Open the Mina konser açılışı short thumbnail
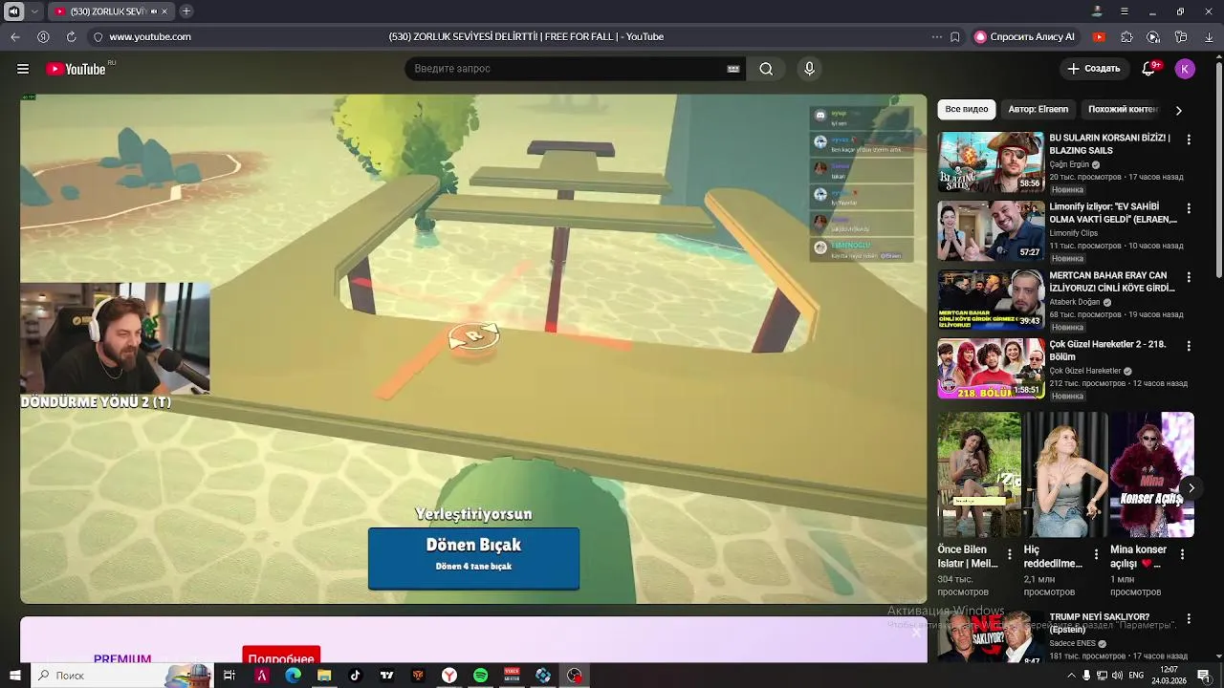Viewport: 1224px width, 688px height. [1152, 475]
